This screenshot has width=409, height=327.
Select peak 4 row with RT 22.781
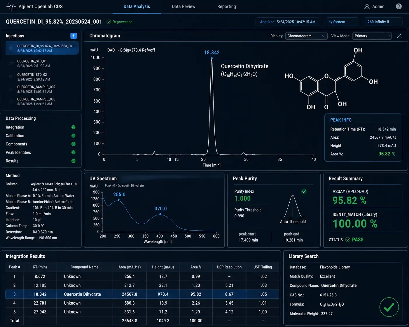[x=142, y=303]
